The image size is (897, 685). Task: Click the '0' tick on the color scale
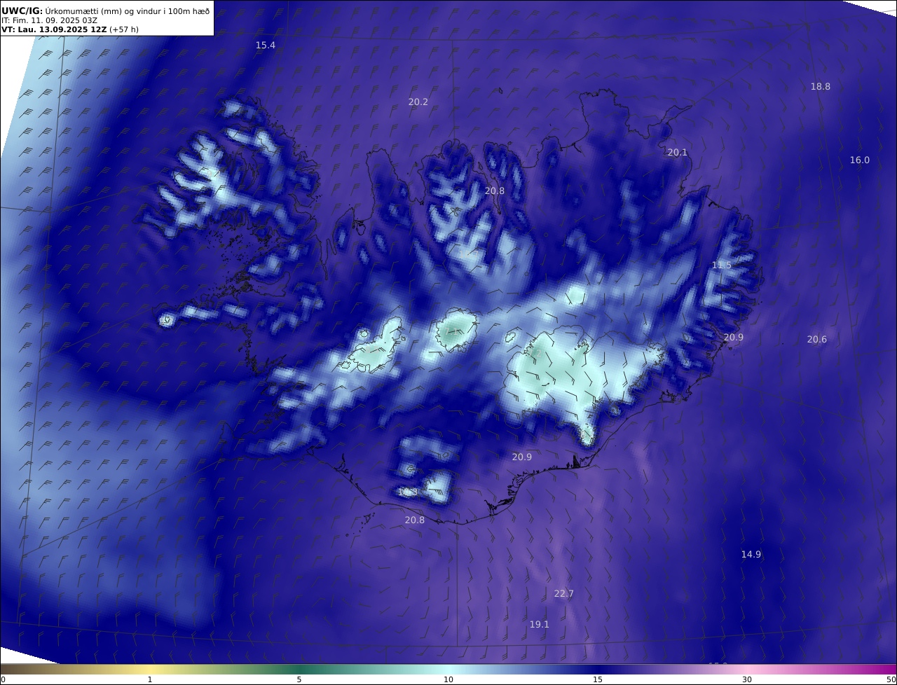[3, 679]
